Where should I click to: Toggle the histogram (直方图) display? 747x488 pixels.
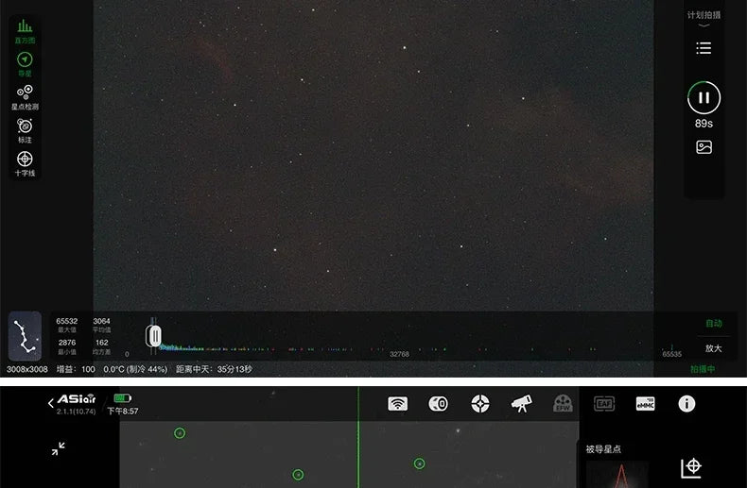click(x=25, y=30)
